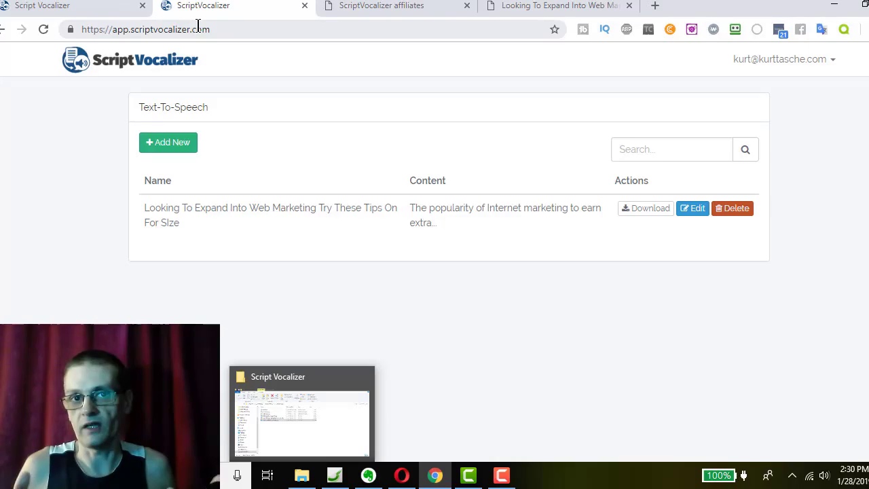Click the TubeBuddy extension icon

583,29
